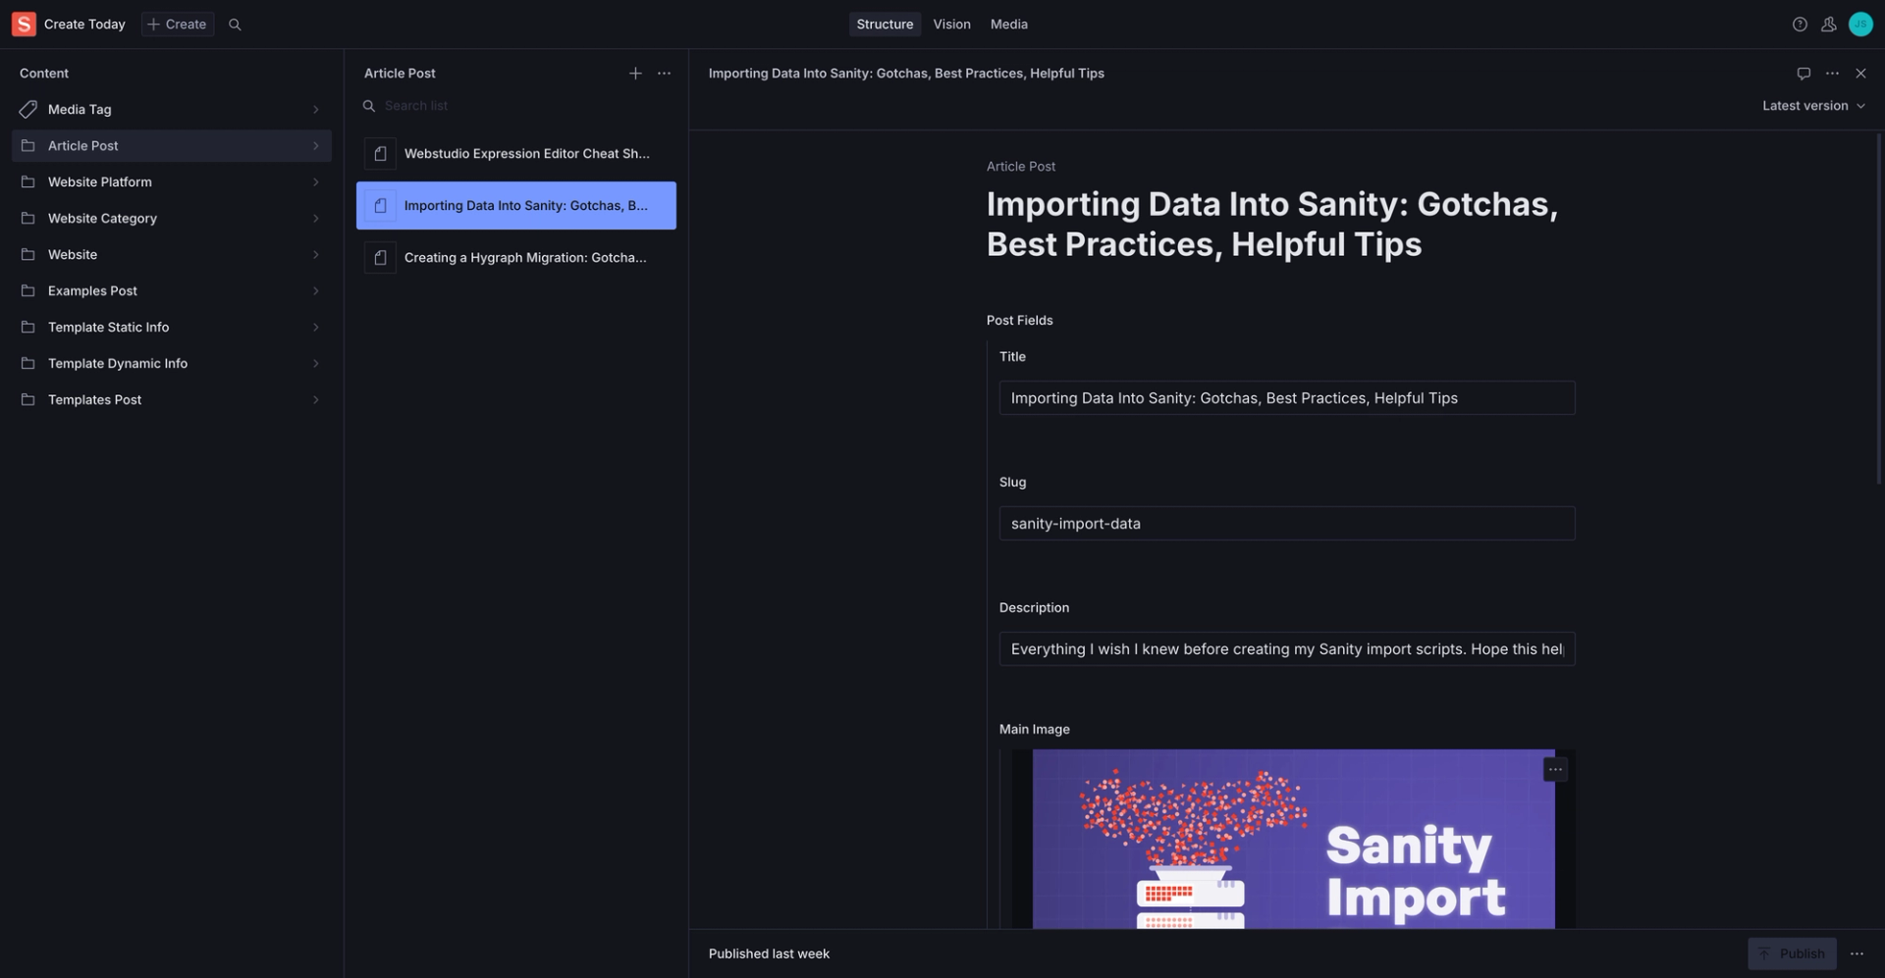Expand the Template Dynamic Info chevron
Viewport: 1885px width, 978px height.
(x=316, y=363)
